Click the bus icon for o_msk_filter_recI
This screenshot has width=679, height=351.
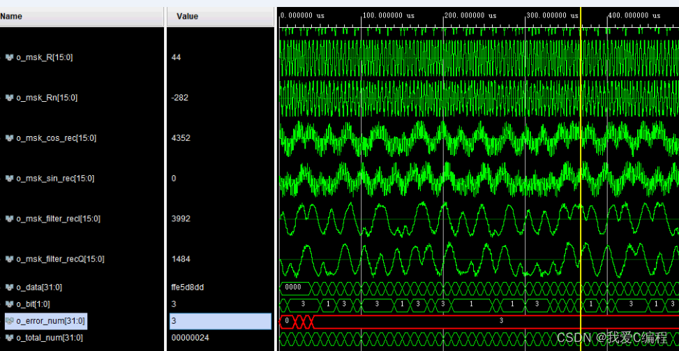click(10, 219)
